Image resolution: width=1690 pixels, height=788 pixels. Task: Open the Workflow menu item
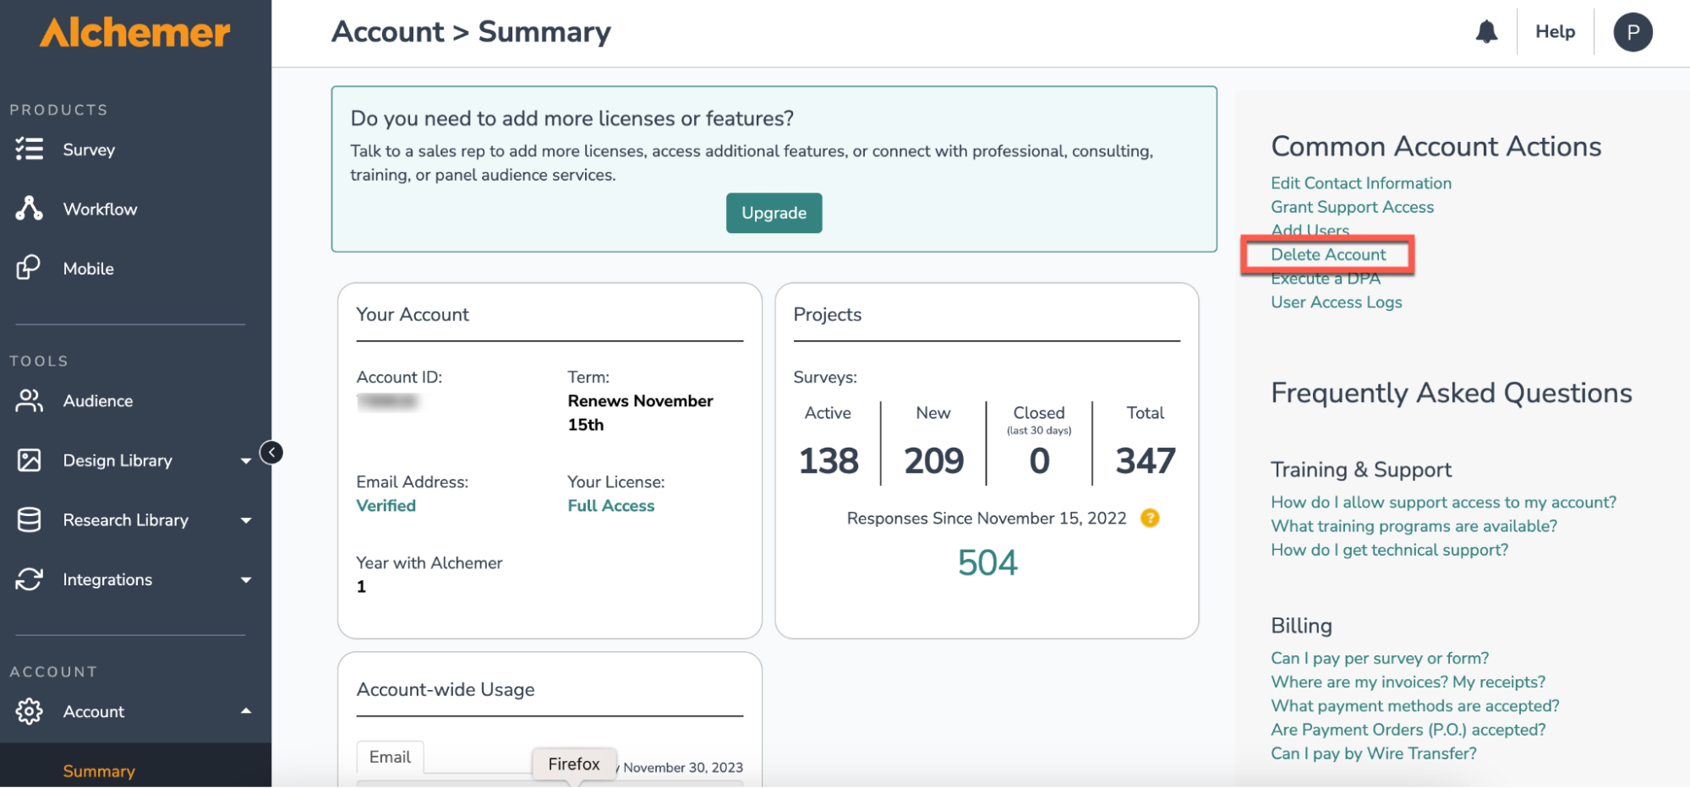pyautogui.click(x=100, y=209)
